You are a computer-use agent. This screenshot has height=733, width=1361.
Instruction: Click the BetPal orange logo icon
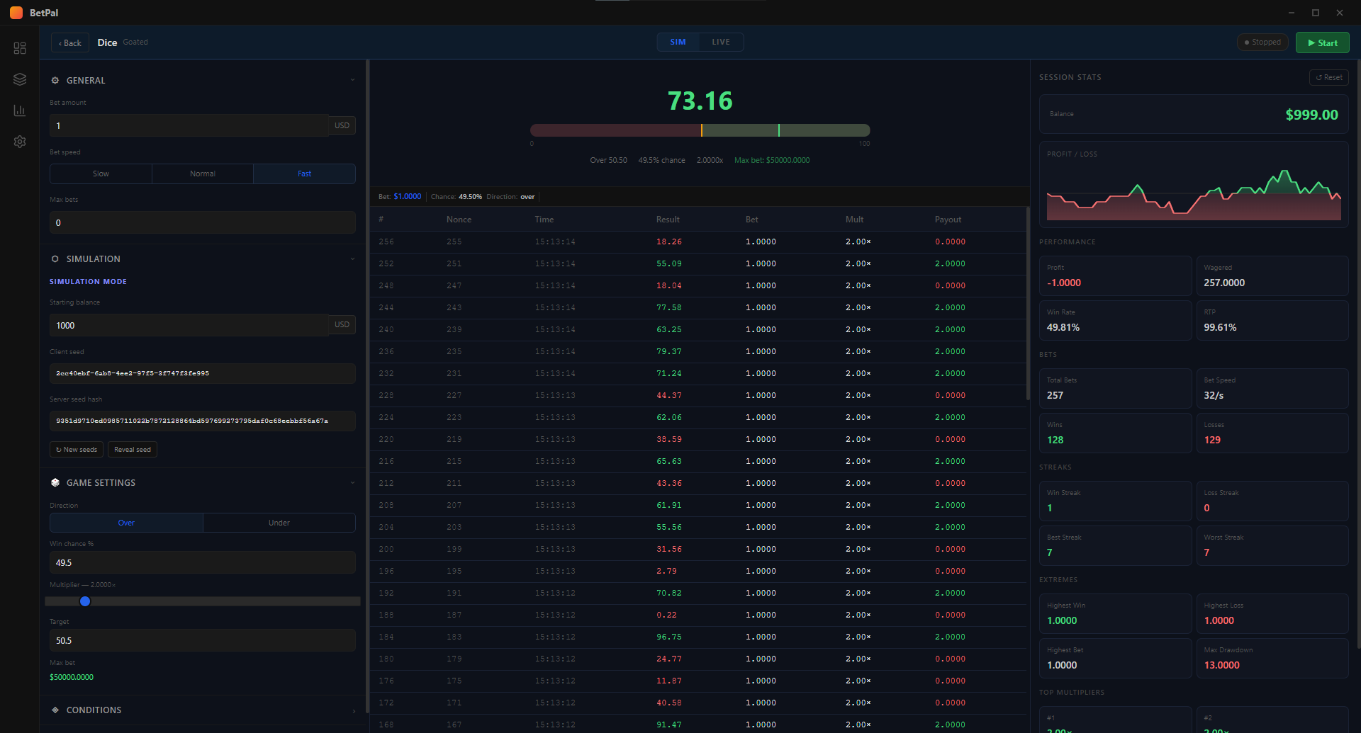pos(16,13)
